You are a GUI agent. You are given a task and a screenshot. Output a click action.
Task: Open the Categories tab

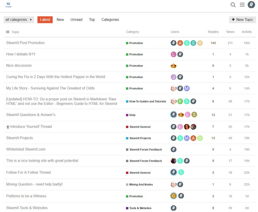tap(110, 20)
